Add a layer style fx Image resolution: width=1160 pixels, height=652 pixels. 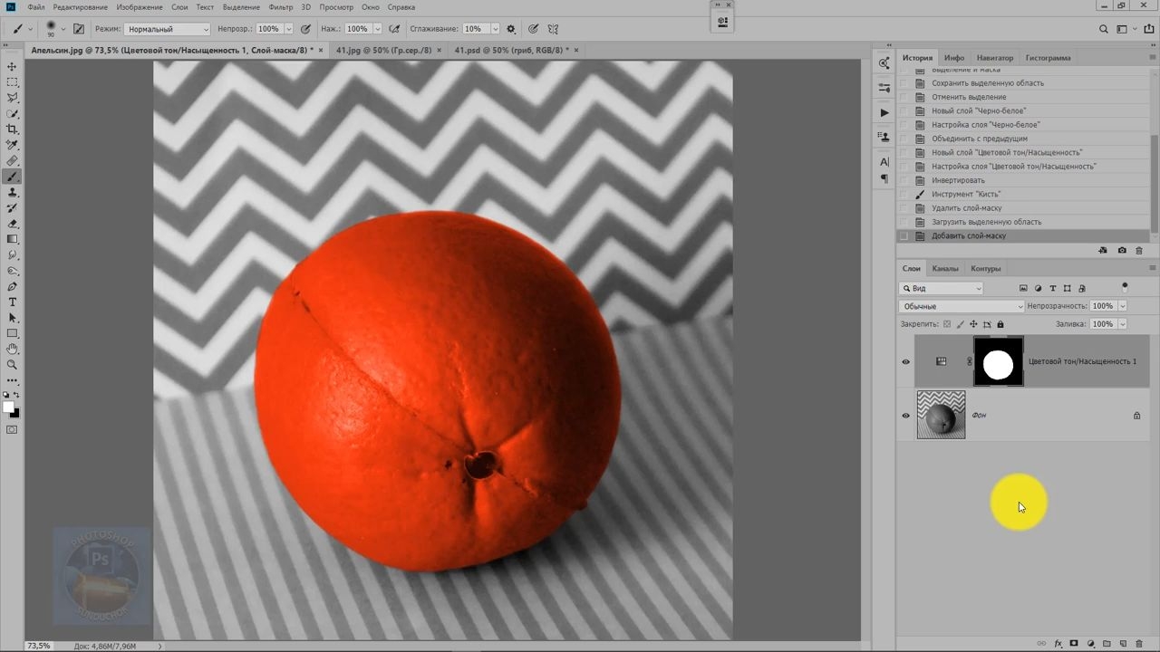[x=1058, y=644]
